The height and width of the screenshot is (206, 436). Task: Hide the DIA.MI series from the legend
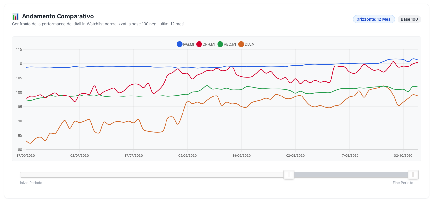[x=247, y=44]
